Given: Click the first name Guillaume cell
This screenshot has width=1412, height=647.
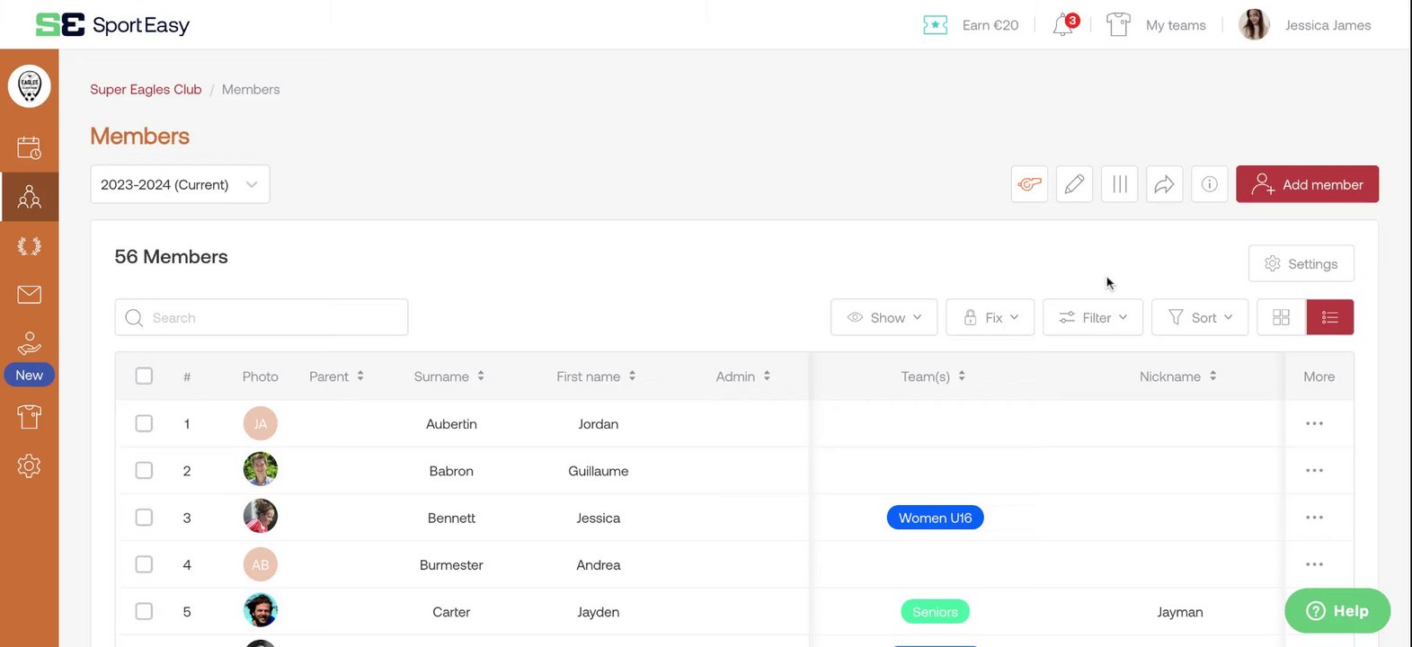Looking at the screenshot, I should tap(599, 471).
